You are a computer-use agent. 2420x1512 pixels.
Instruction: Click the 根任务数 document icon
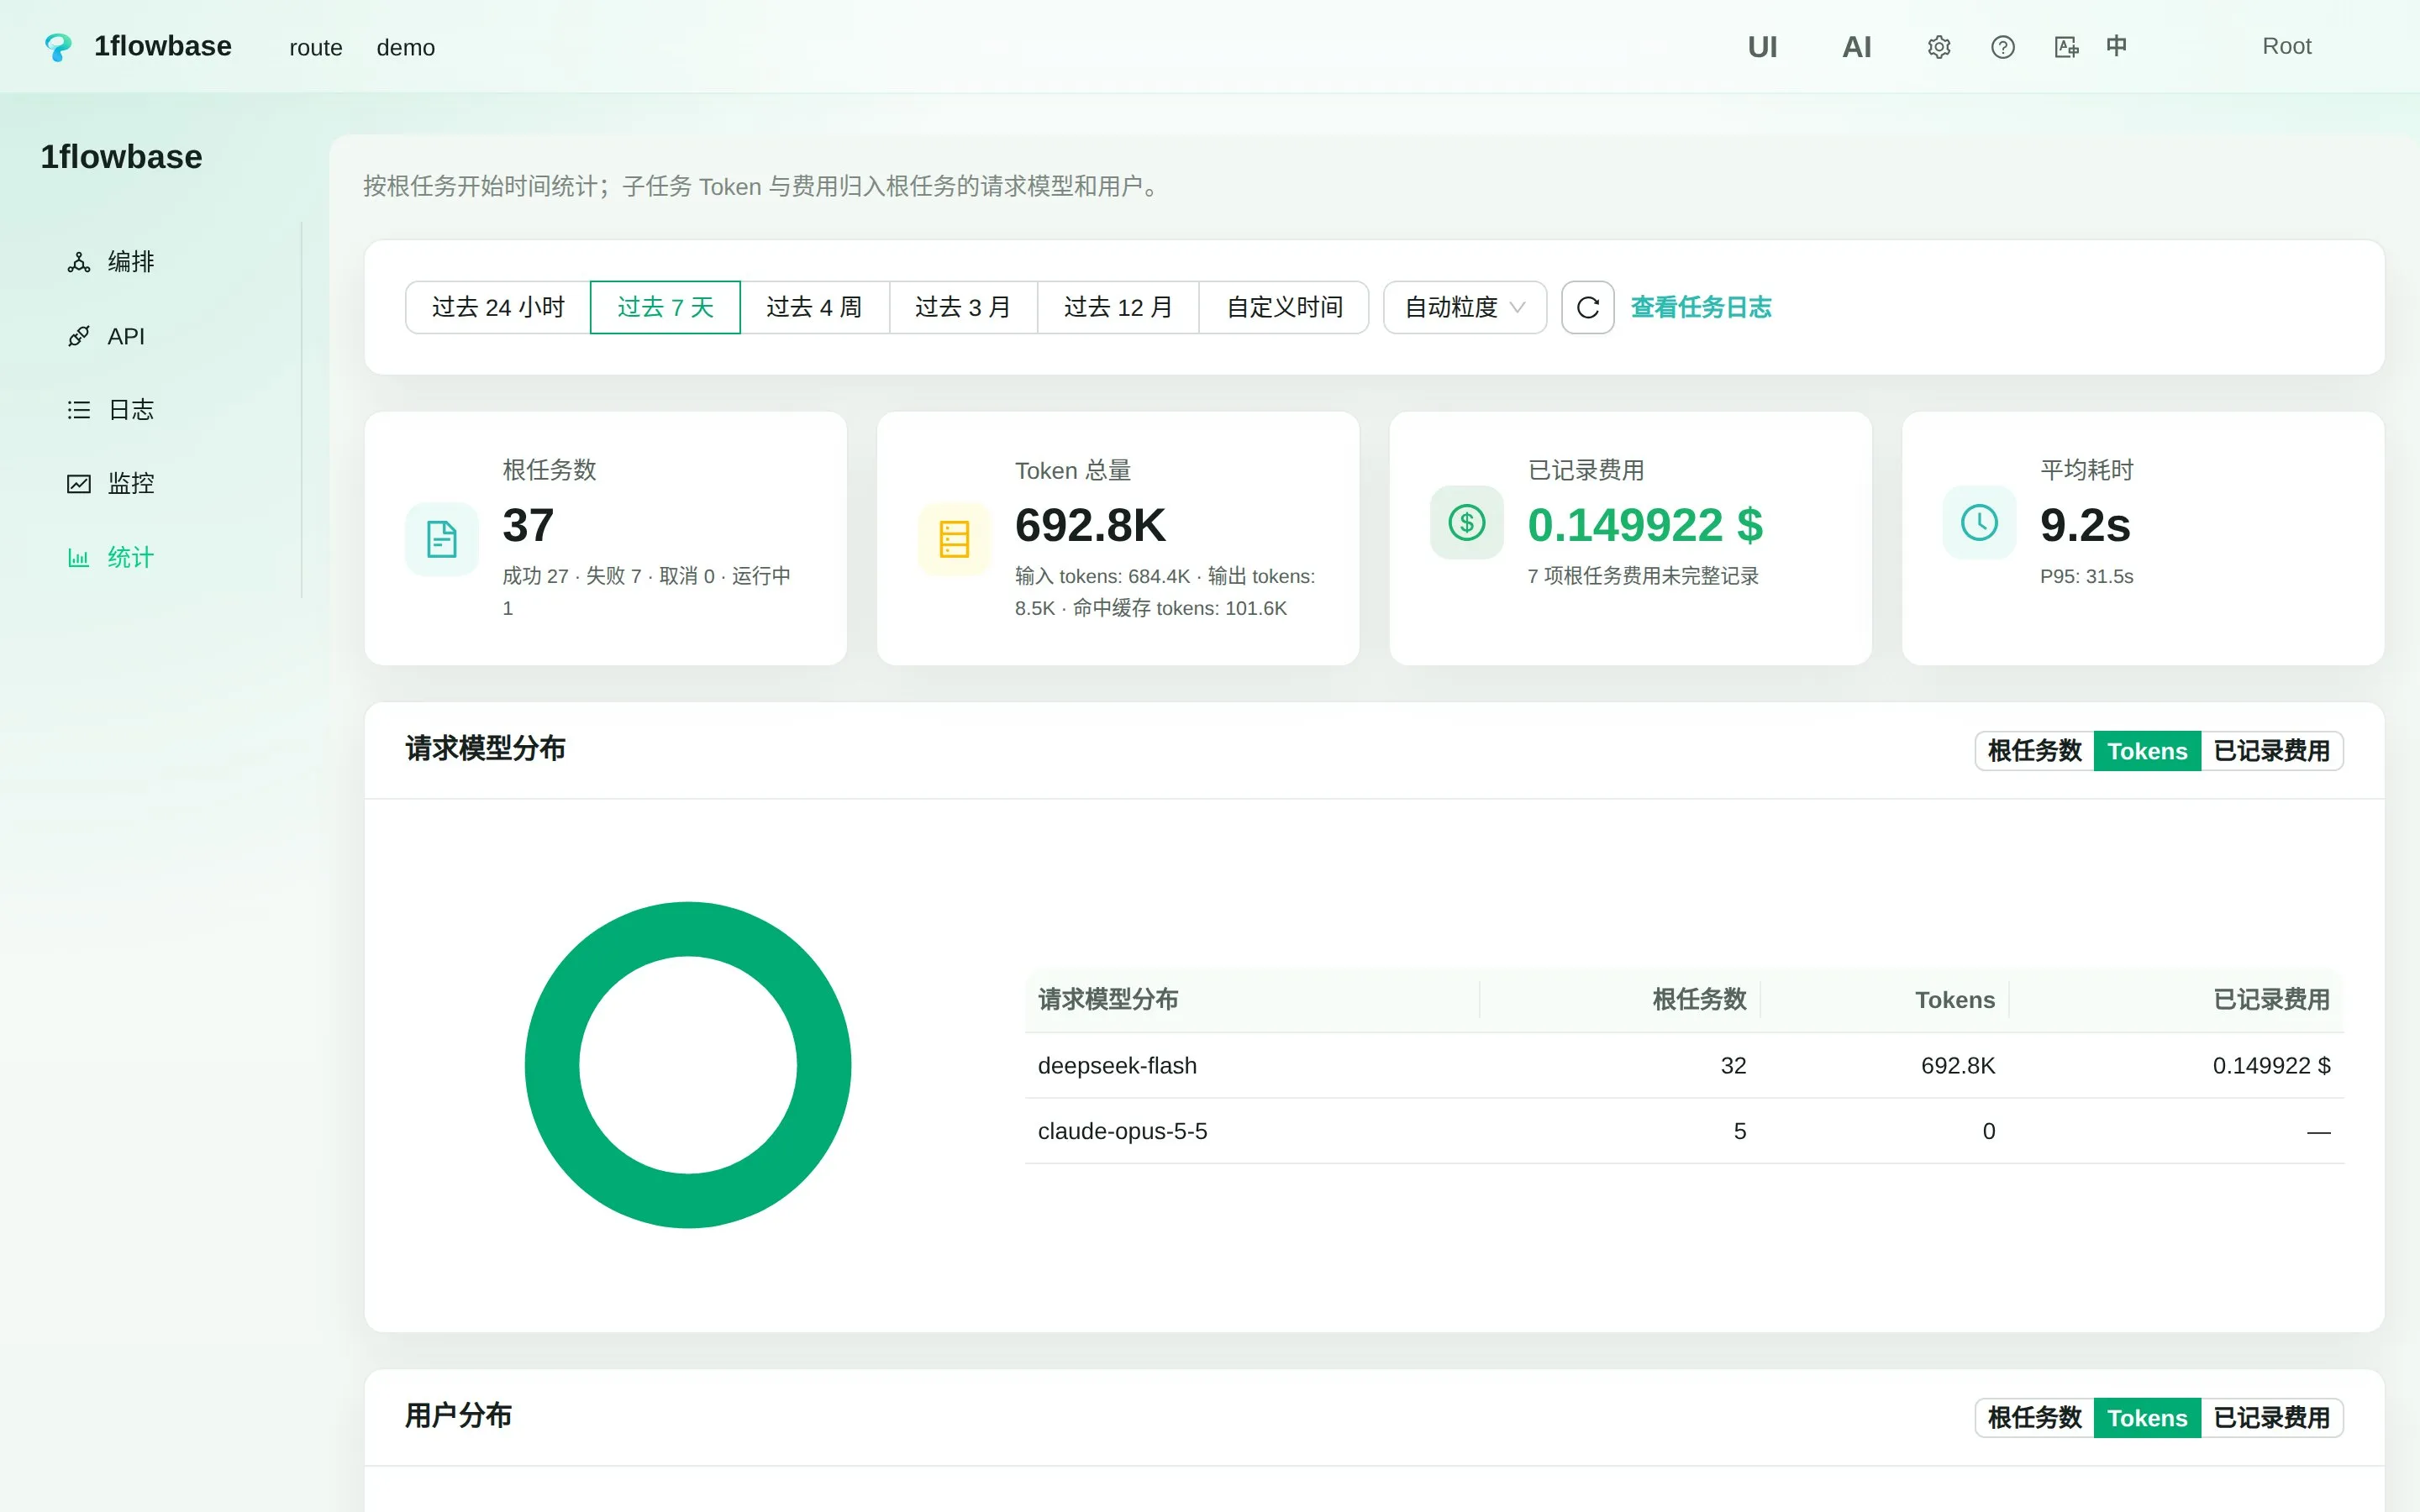(442, 539)
